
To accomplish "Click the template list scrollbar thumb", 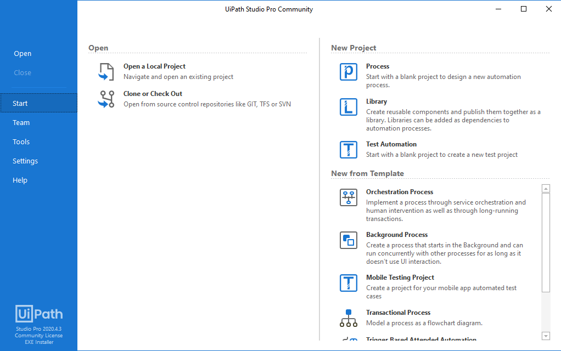I will click(x=546, y=243).
